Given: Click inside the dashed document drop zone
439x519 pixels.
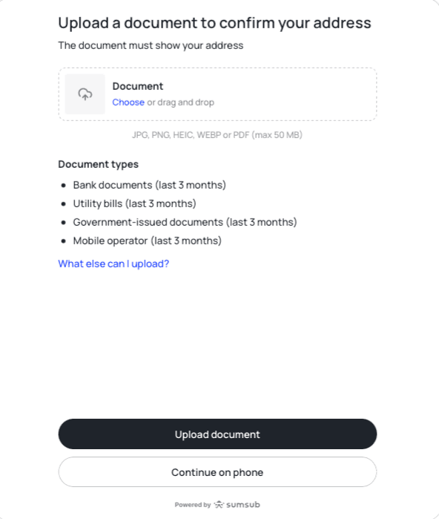Looking at the screenshot, I should 217,94.
